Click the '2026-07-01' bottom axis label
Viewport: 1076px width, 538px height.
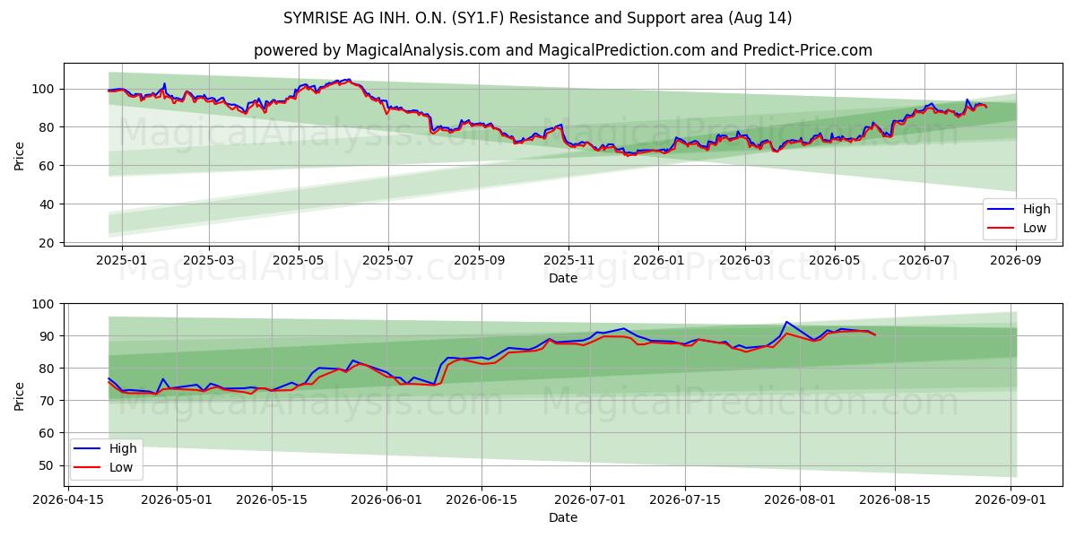pyautogui.click(x=590, y=500)
